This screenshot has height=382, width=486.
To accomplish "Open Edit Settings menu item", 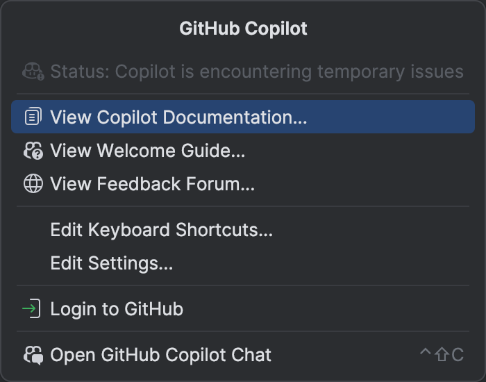I will (x=243, y=263).
